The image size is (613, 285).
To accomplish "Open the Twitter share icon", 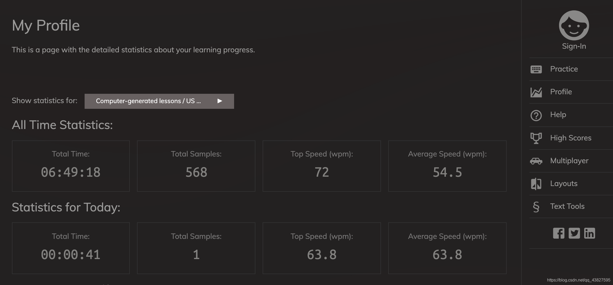I will [574, 233].
